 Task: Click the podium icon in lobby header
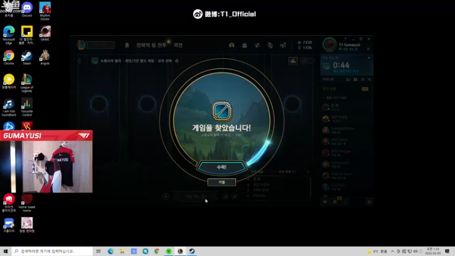293,61
